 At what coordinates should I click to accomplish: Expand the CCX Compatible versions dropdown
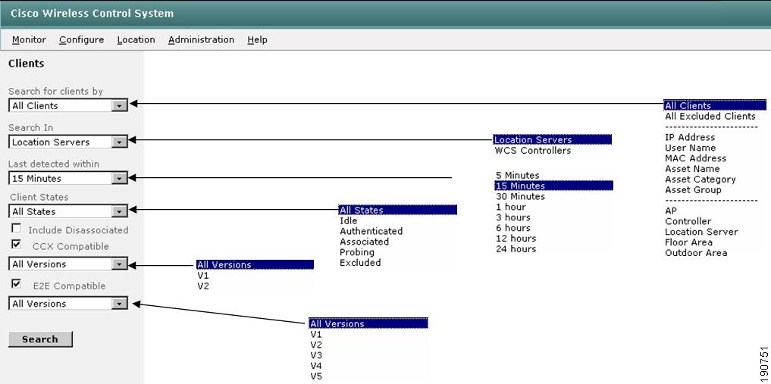pyautogui.click(x=120, y=264)
